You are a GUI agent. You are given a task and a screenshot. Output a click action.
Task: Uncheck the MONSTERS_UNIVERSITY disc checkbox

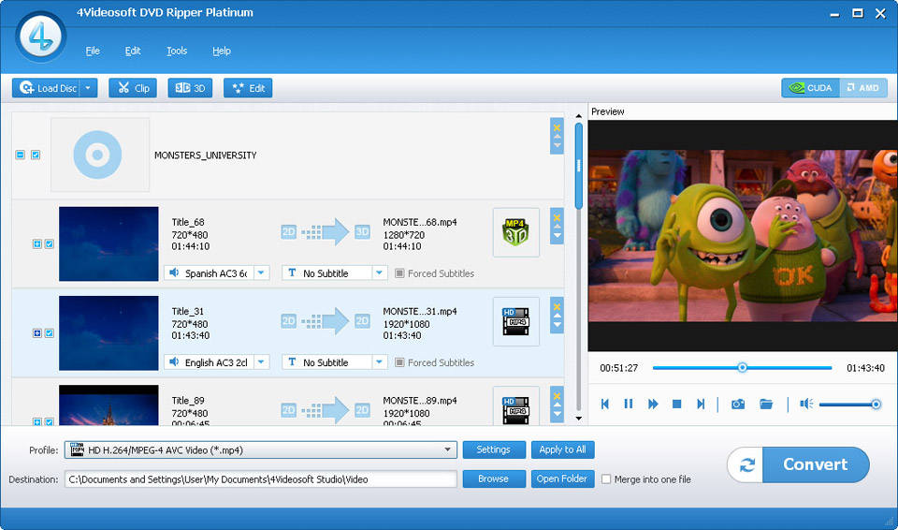tap(36, 155)
